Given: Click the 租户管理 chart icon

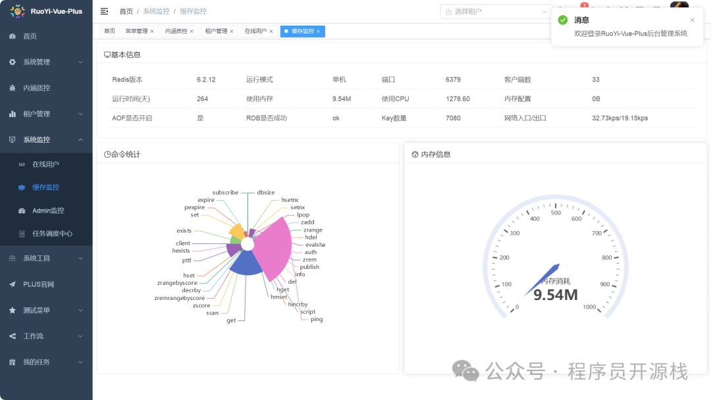Looking at the screenshot, I should 13,114.
